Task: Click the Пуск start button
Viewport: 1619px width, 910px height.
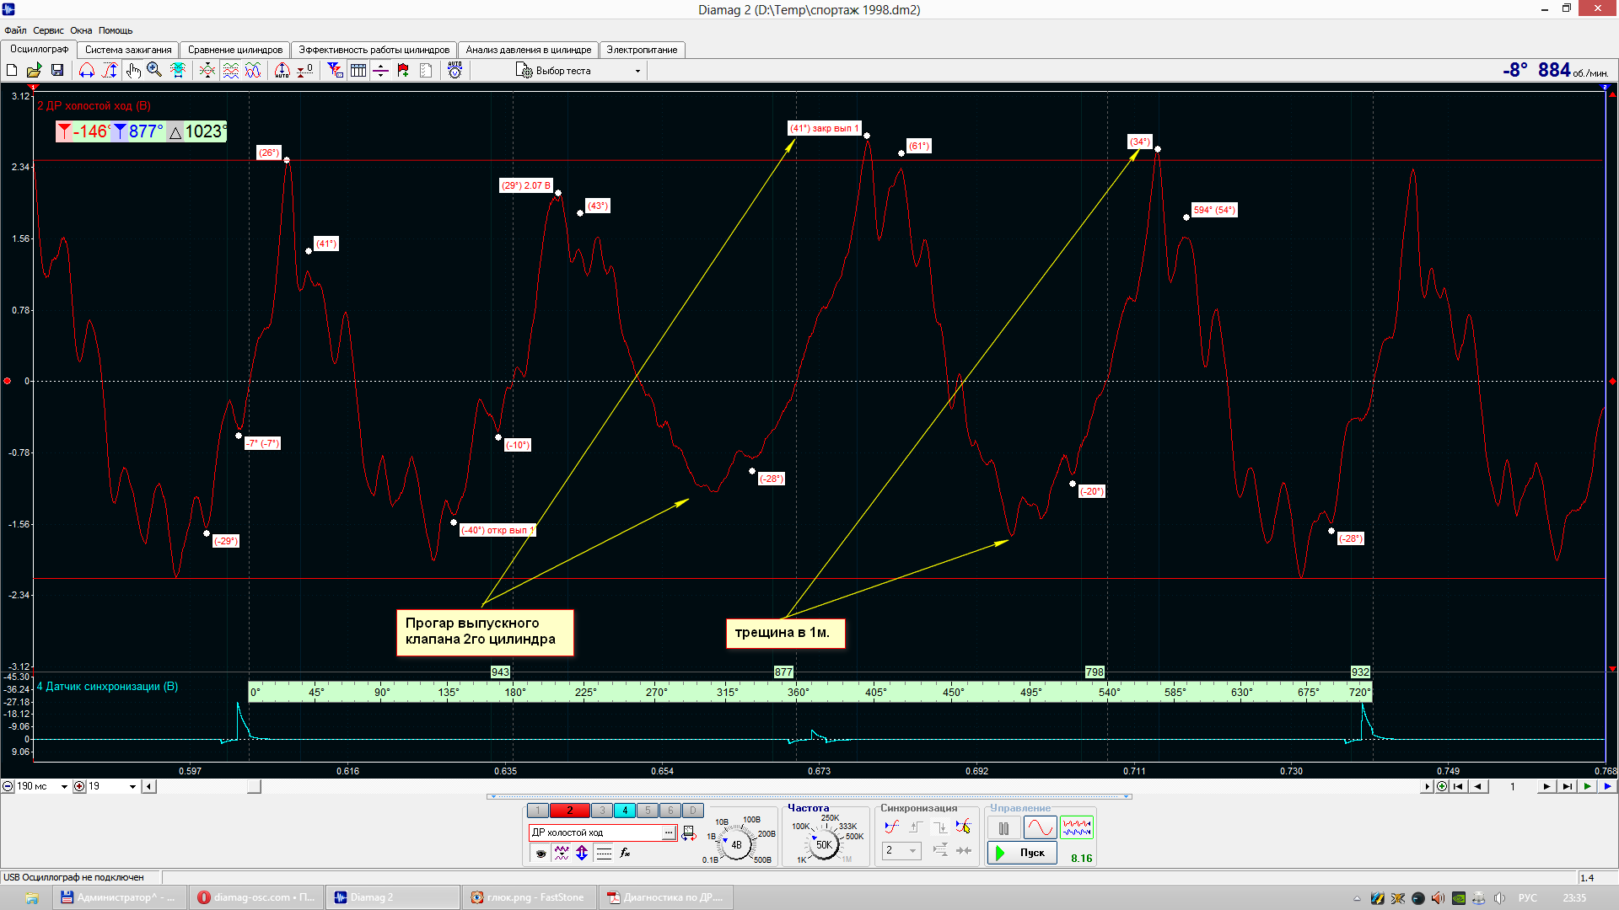Action: point(1022,853)
